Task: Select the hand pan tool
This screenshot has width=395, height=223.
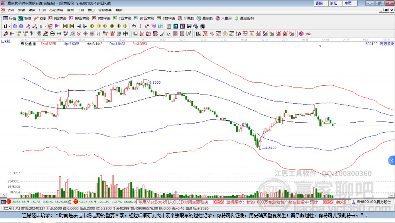Action: click(134, 26)
